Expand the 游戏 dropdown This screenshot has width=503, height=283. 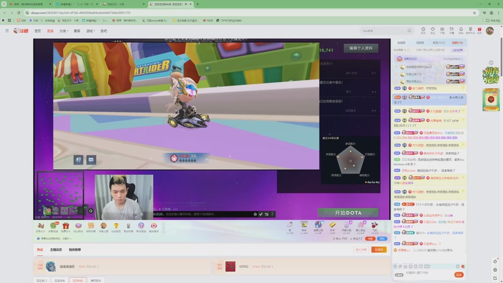[x=91, y=31]
